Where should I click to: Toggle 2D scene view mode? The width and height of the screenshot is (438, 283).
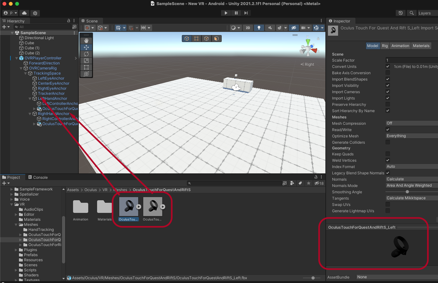click(248, 28)
